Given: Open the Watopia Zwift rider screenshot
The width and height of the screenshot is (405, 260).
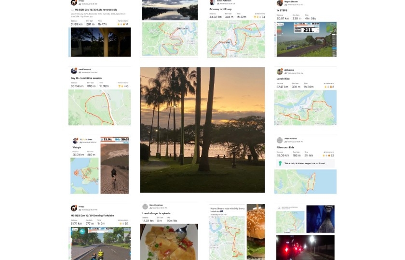Looking at the screenshot, I should point(114,165).
